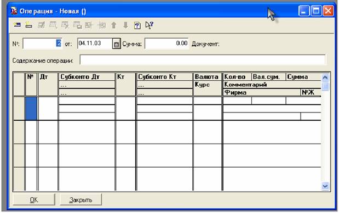Select the Дт cell in first row
339x213 pixels.
[48, 109]
